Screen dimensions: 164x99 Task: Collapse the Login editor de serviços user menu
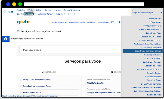pyautogui.click(x=162, y=13)
